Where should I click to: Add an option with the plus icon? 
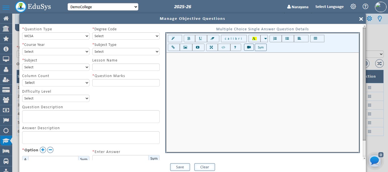43,150
